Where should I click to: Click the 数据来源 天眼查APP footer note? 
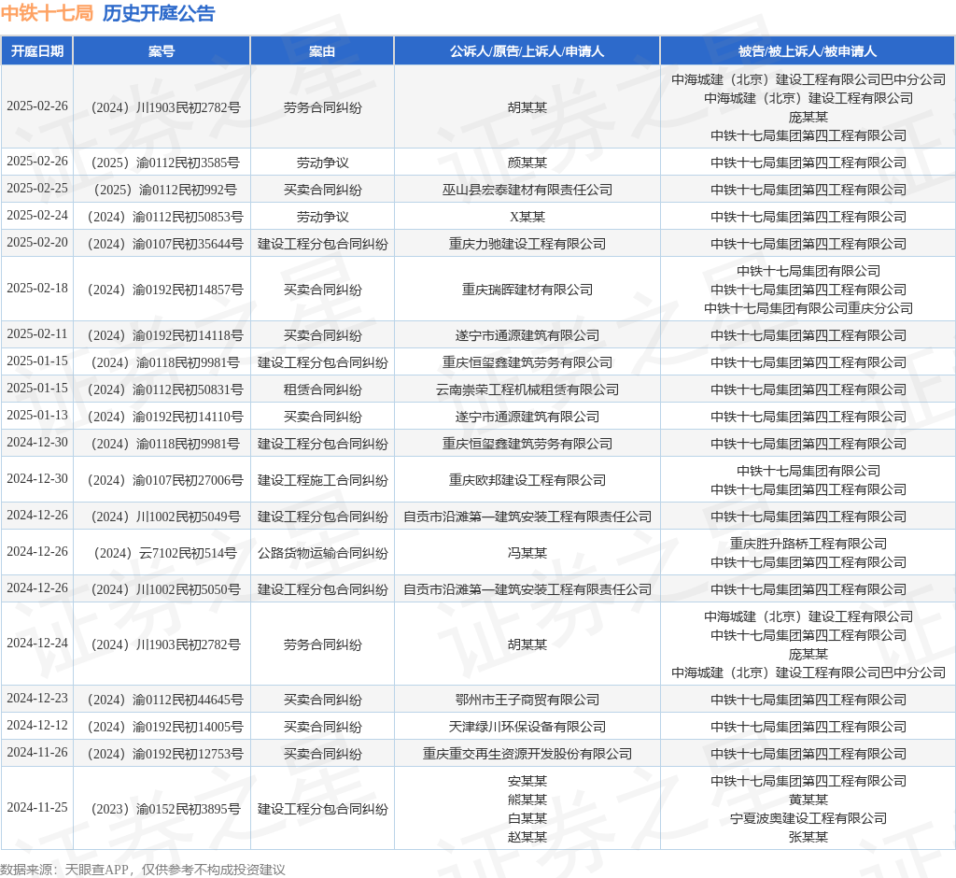point(143,870)
